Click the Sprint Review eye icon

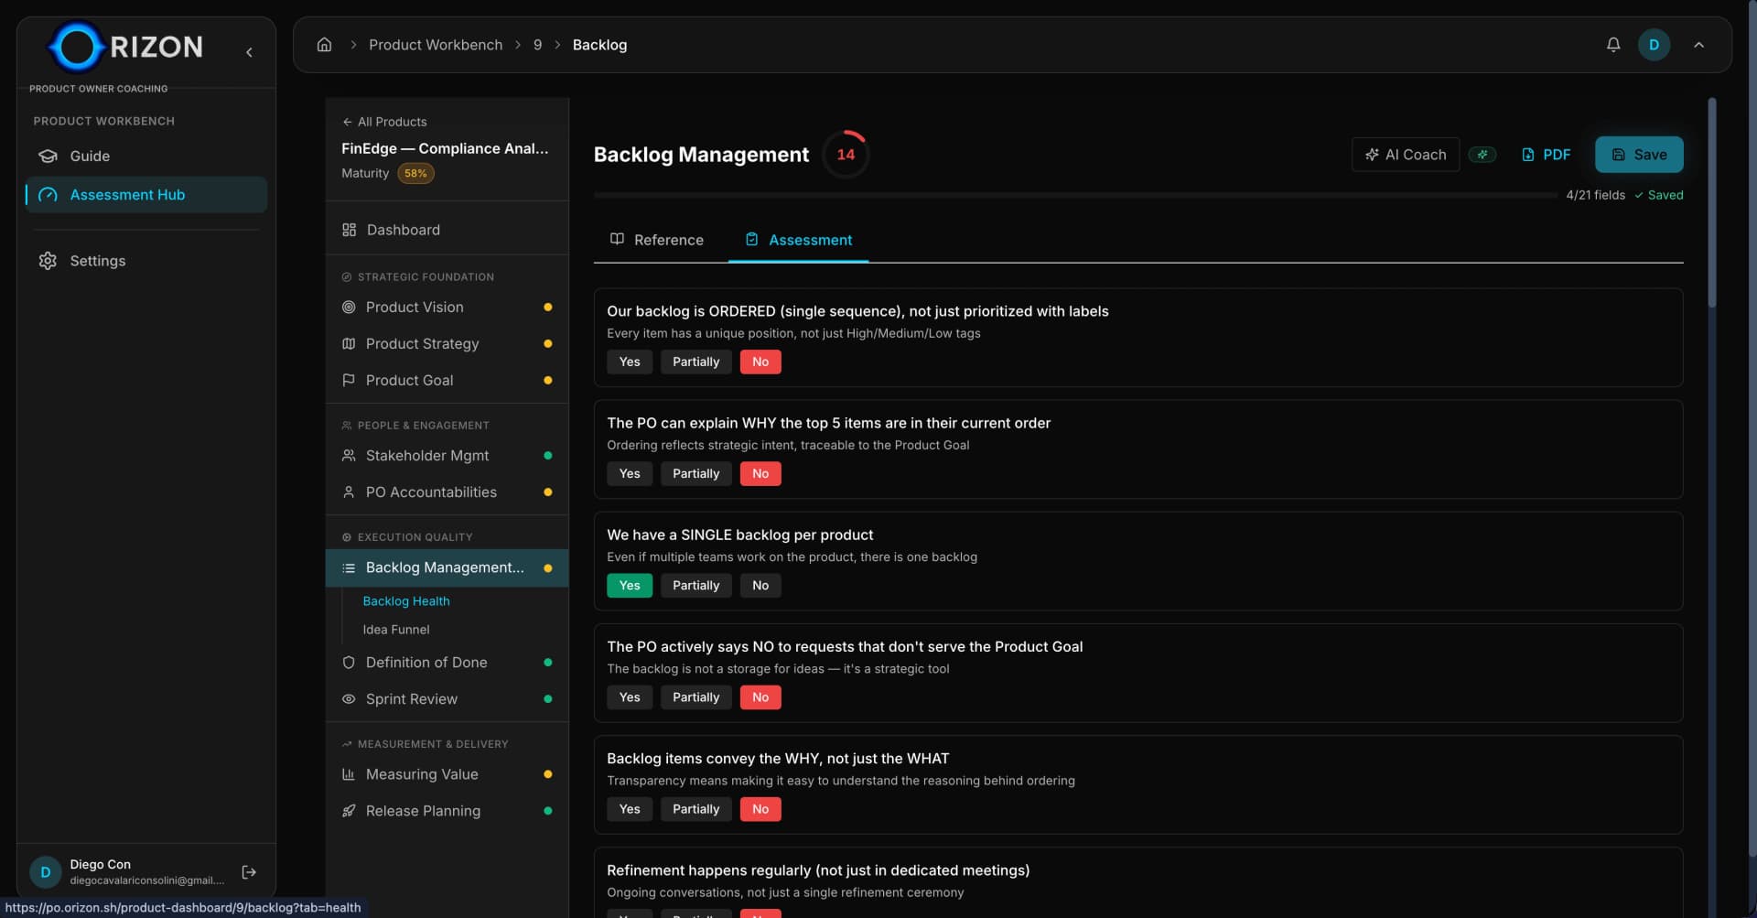click(x=349, y=699)
